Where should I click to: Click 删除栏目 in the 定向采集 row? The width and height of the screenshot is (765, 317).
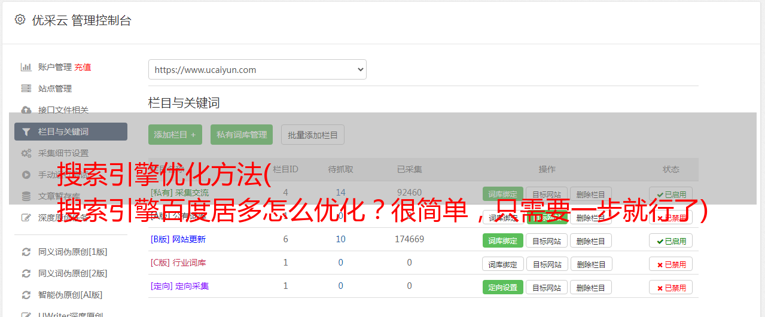591,287
